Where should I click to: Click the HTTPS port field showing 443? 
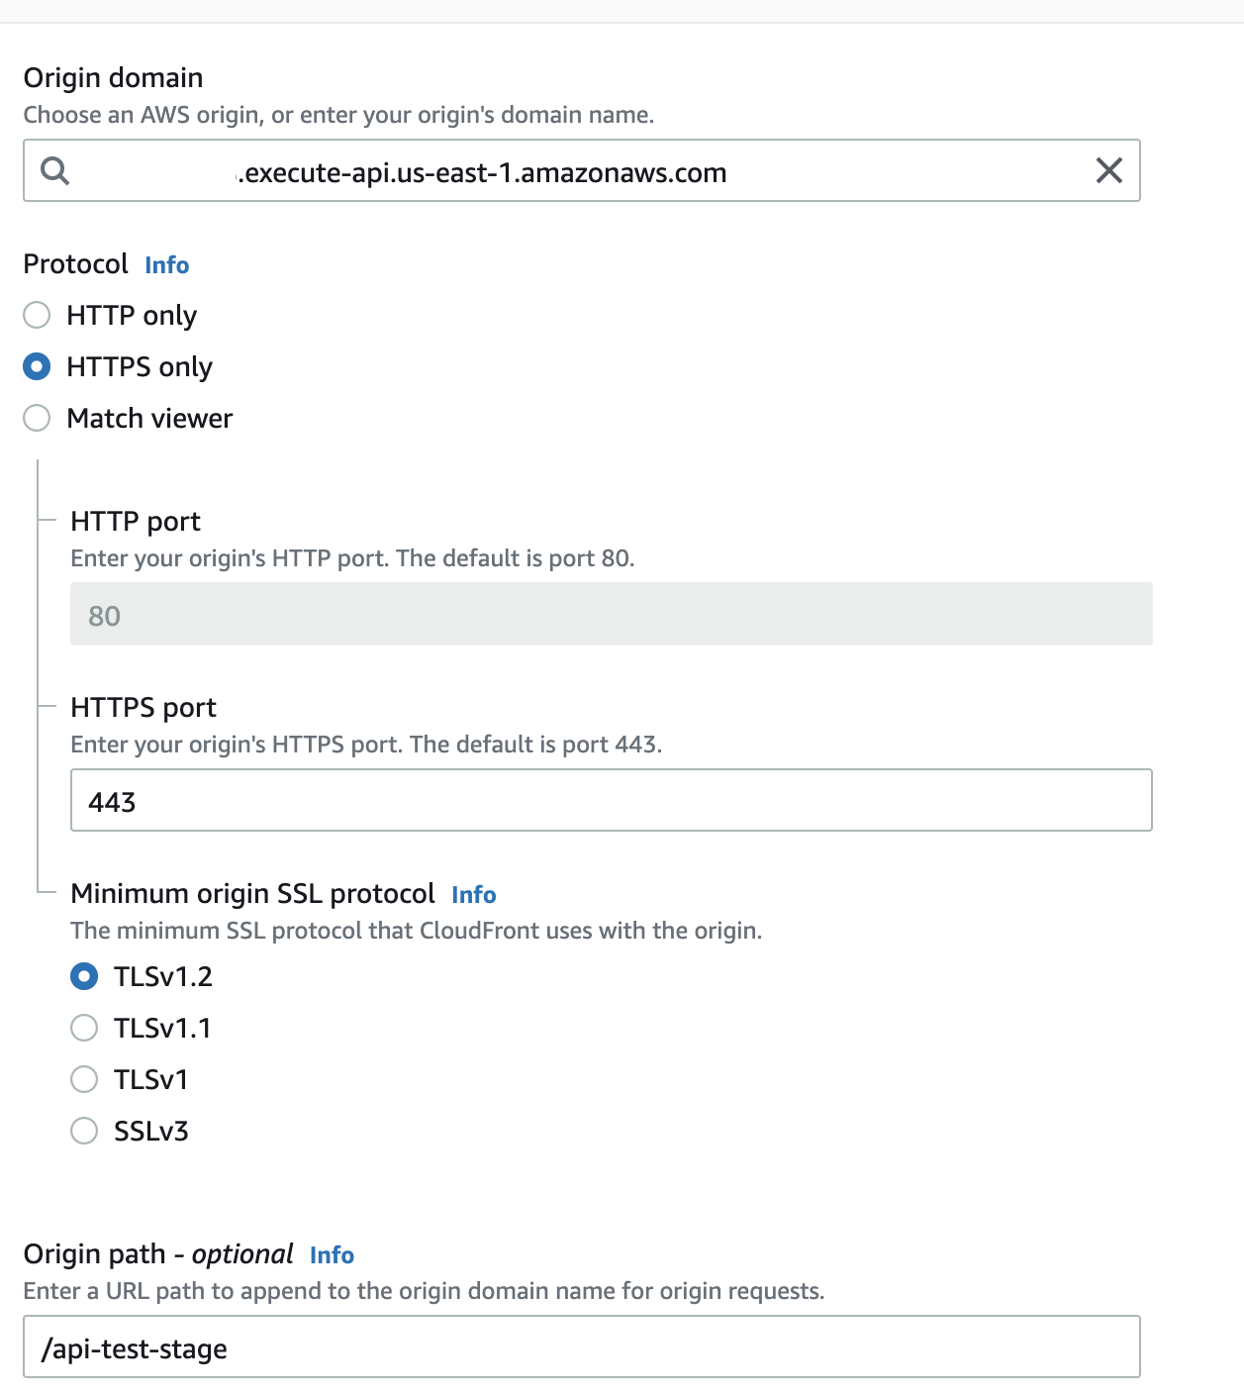pos(611,800)
